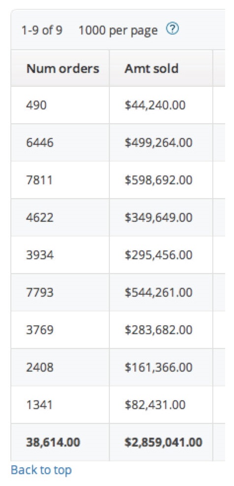Viewport: 234px width, 486px height.
Task: Select the 4622 orders cell
Action: pyautogui.click(x=60, y=217)
